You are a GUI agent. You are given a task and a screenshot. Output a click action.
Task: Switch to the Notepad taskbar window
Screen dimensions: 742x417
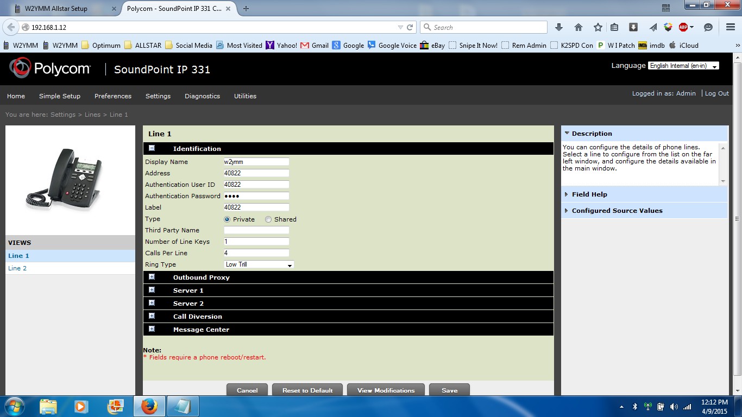183,406
